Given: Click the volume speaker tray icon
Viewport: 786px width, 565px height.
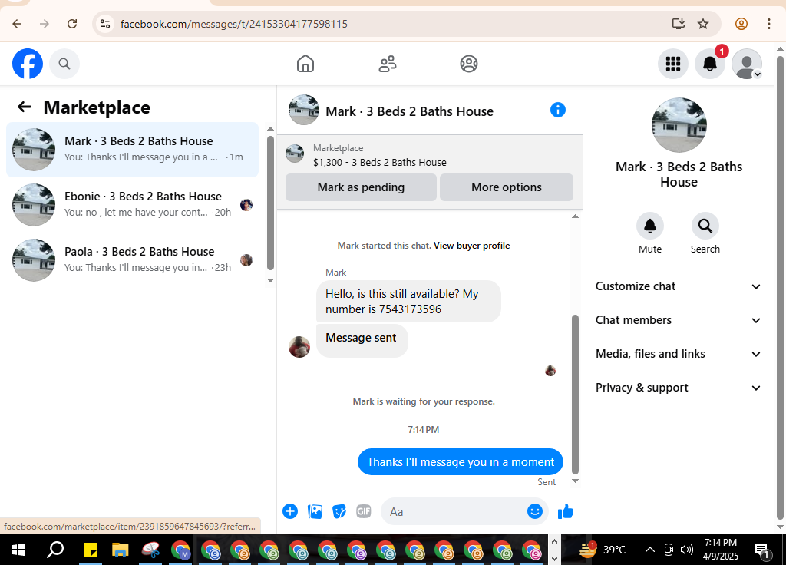Looking at the screenshot, I should tap(686, 550).
